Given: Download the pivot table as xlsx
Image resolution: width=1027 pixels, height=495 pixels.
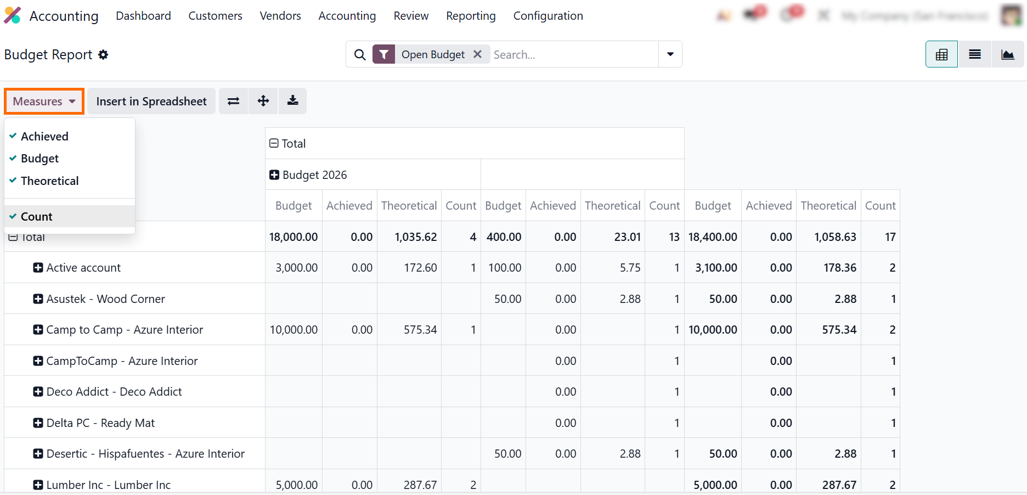Looking at the screenshot, I should [x=292, y=101].
